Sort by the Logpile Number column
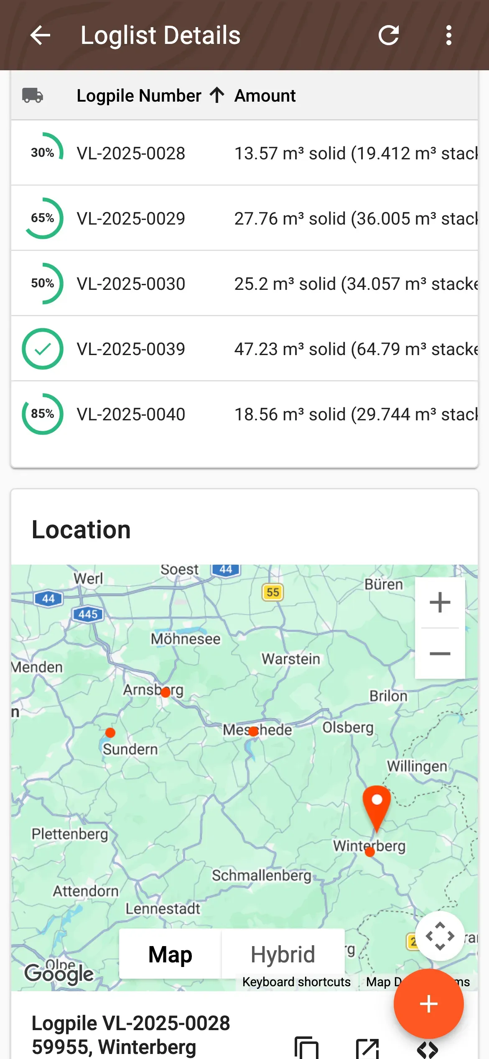 click(x=139, y=95)
